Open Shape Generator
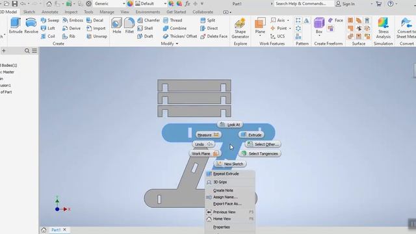Screen dimensions: 416x234 pos(240,29)
